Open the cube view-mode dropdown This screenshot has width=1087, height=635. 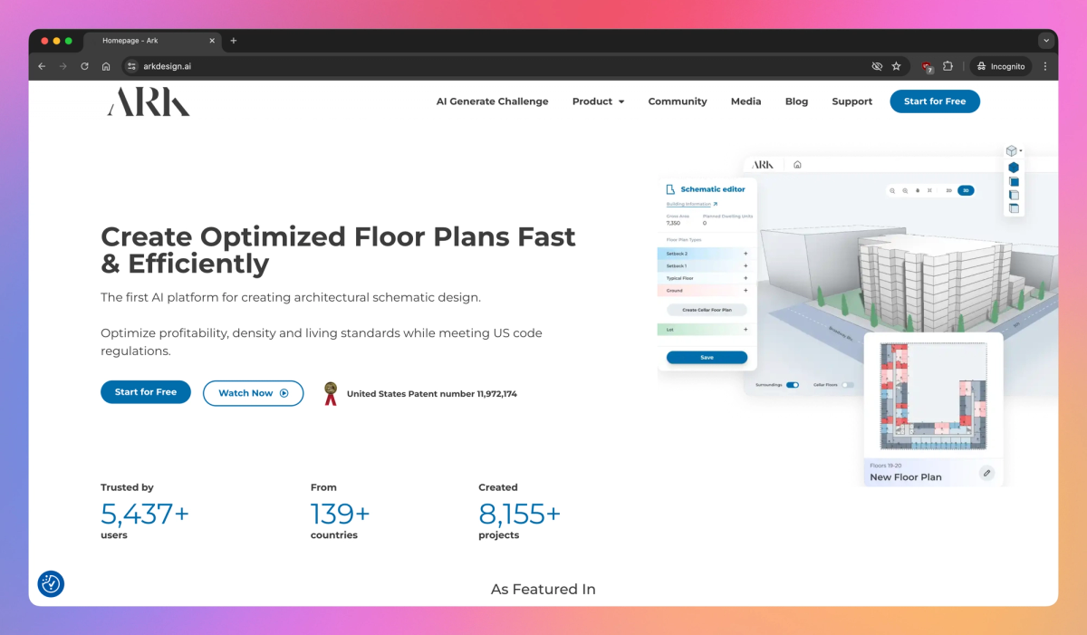tap(1013, 150)
